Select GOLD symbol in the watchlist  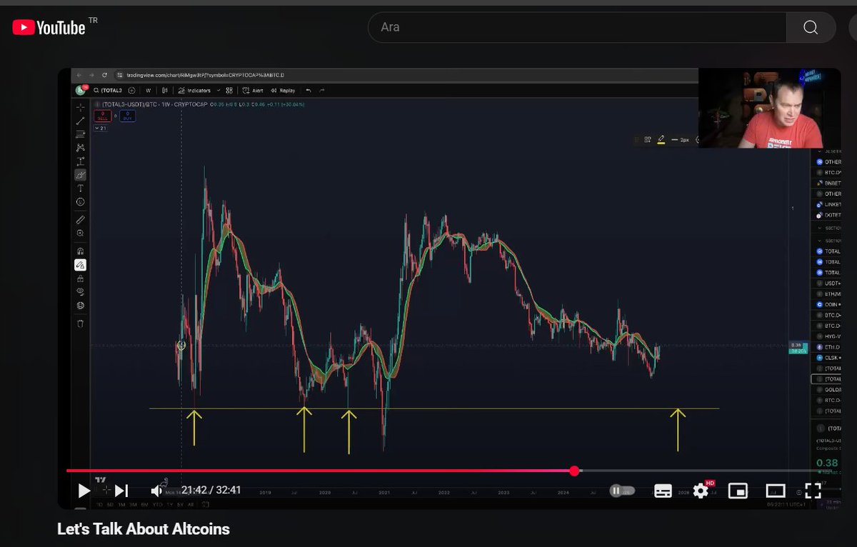click(827, 390)
